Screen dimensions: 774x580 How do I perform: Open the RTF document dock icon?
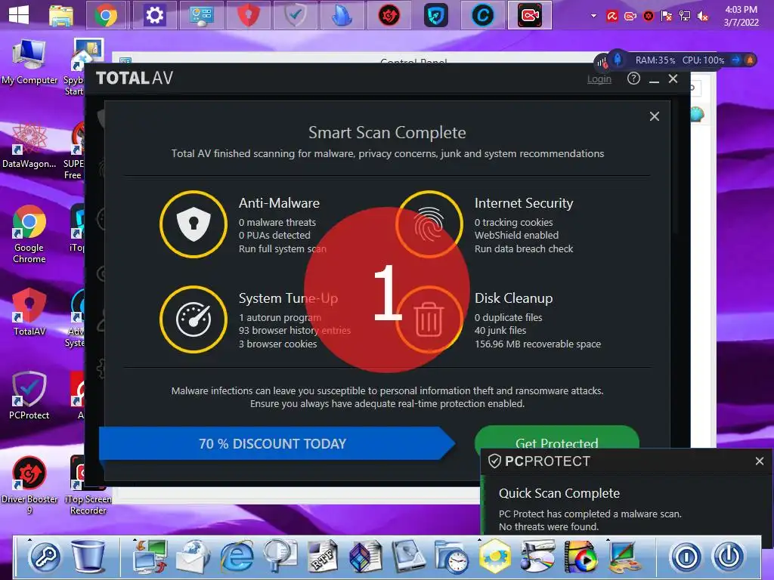[x=323, y=557]
